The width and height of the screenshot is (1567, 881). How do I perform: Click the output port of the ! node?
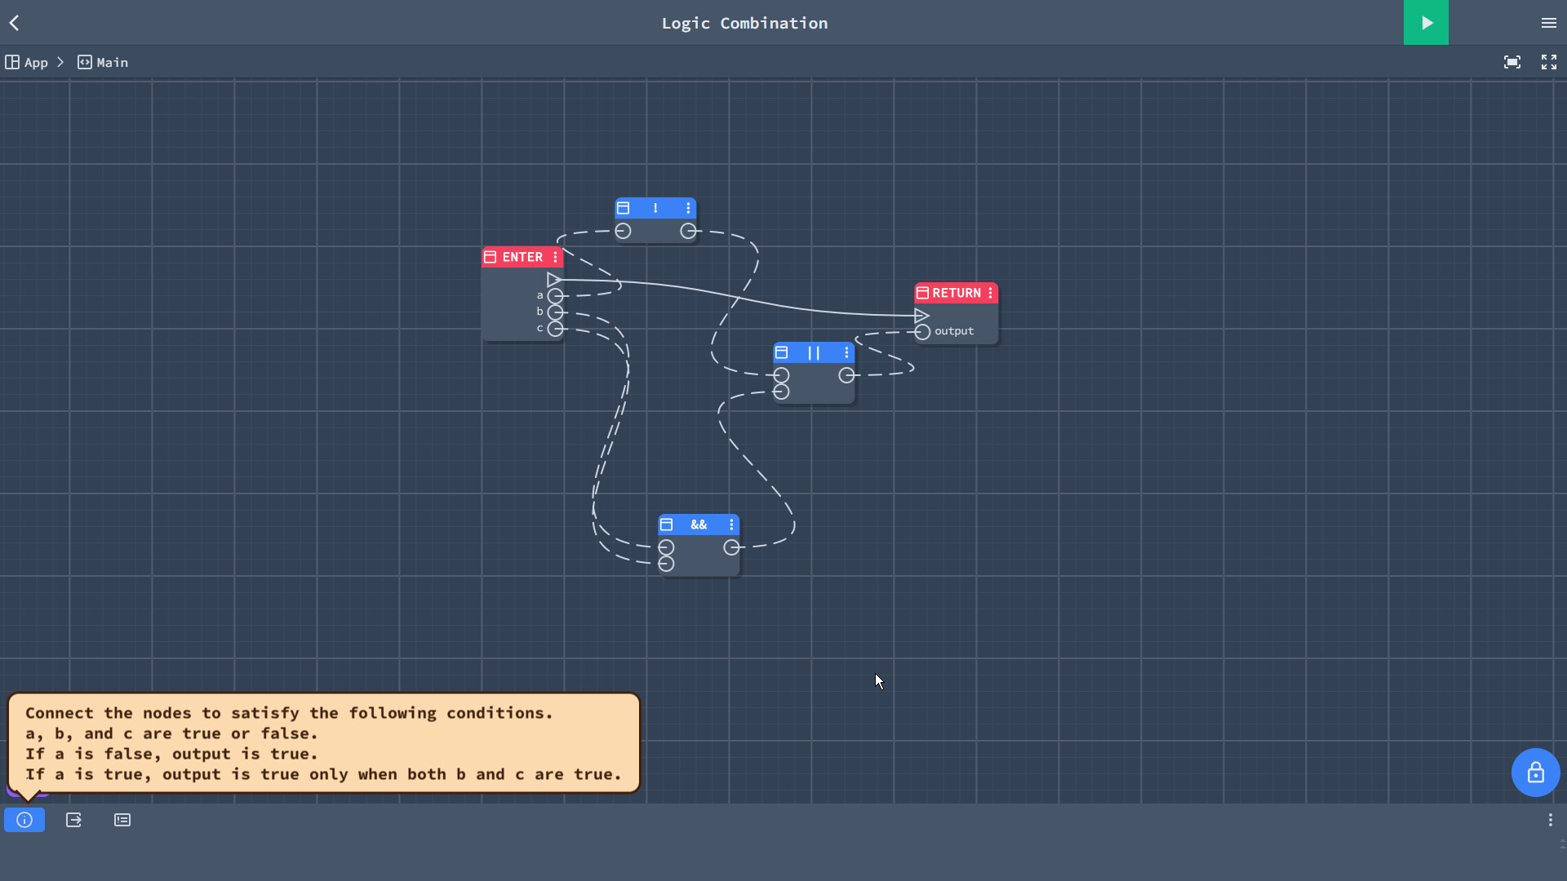coord(688,231)
